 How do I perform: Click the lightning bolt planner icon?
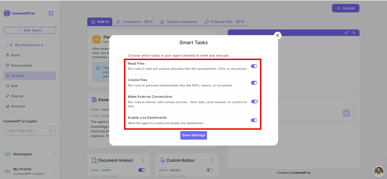(x=96, y=39)
